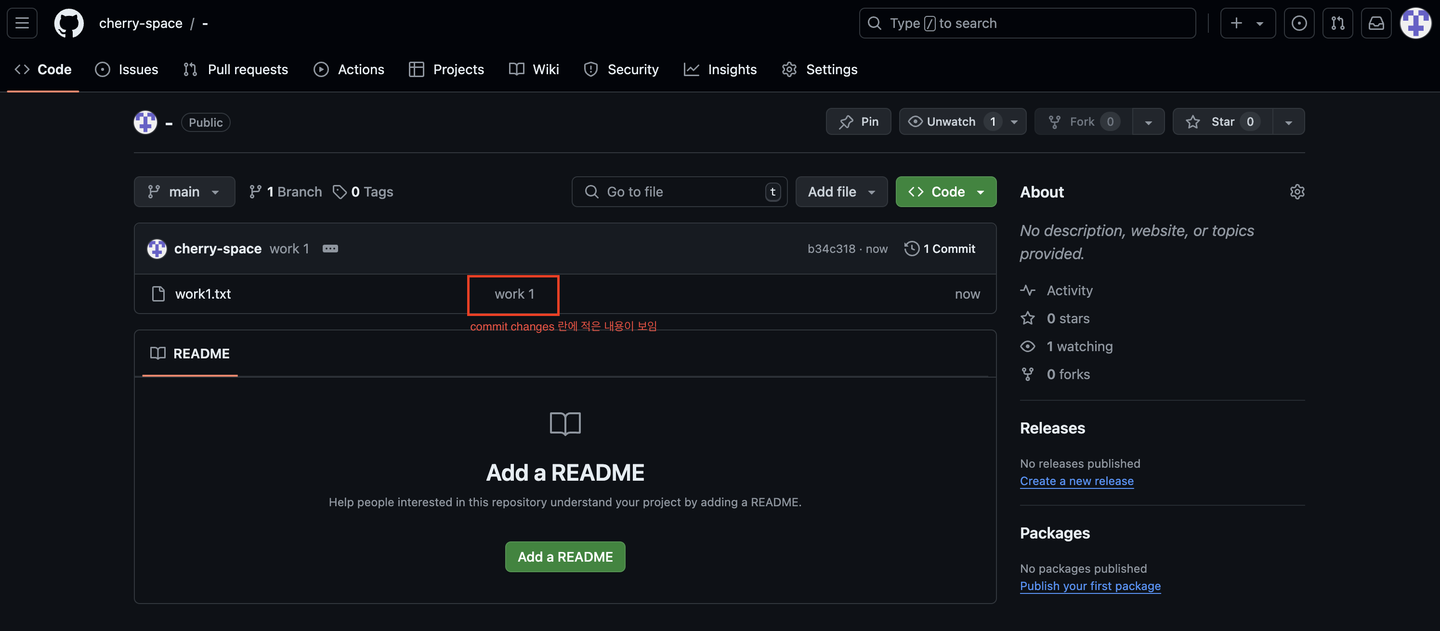Image resolution: width=1440 pixels, height=631 pixels.
Task: Open the green Code dropdown
Action: pyautogui.click(x=945, y=192)
